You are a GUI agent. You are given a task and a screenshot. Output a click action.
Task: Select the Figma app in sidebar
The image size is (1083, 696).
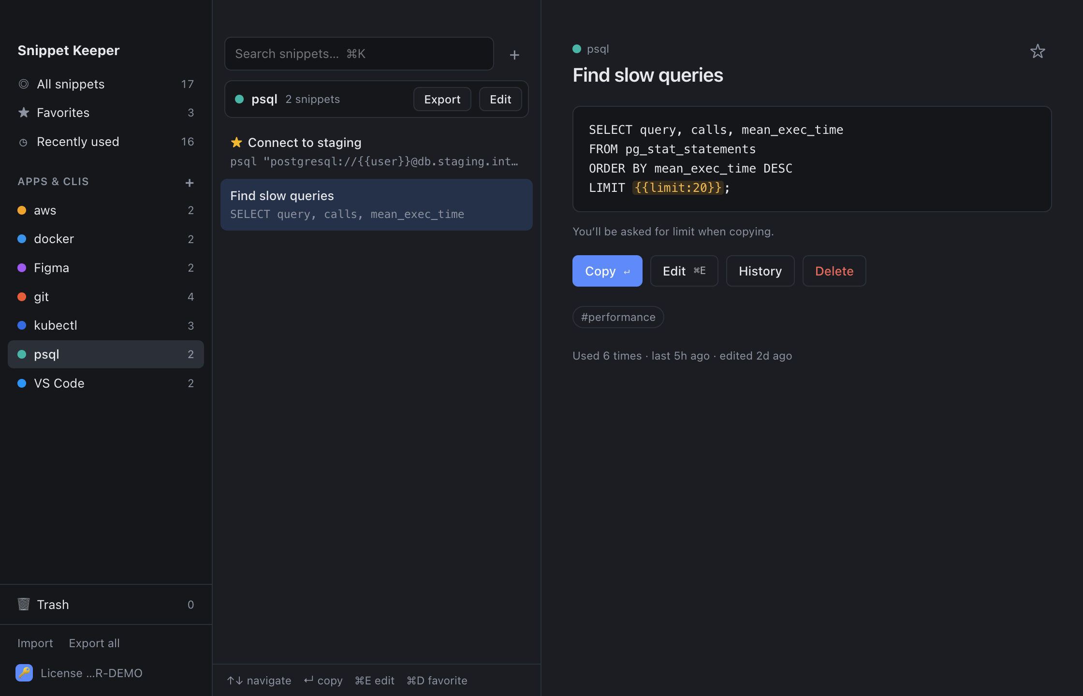106,268
